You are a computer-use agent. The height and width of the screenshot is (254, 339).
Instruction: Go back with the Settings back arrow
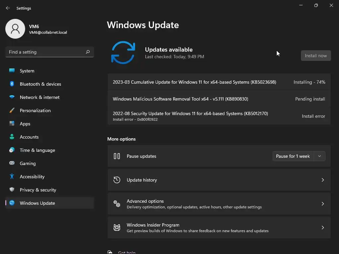(8, 8)
